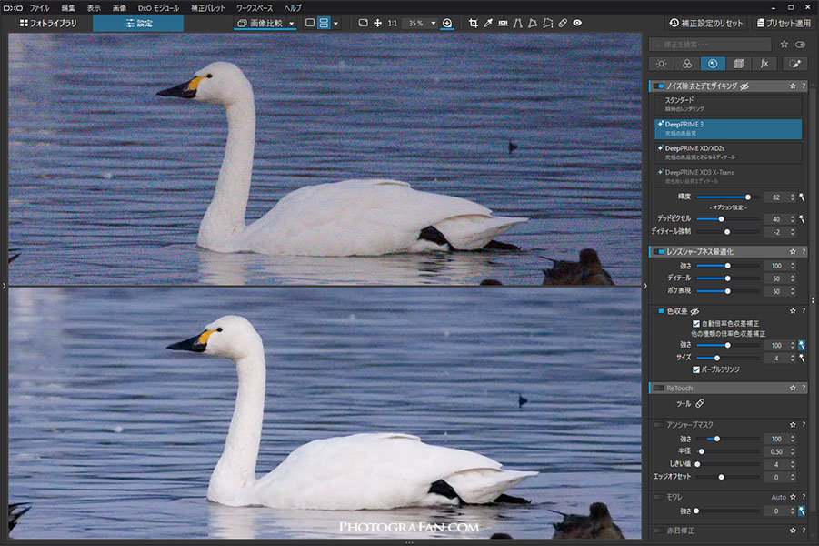The height and width of the screenshot is (546, 819).
Task: Click プリセット適用 button
Action: tap(784, 23)
